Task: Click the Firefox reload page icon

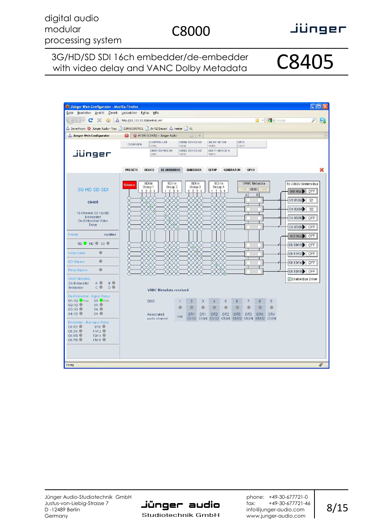Action: click(x=90, y=120)
